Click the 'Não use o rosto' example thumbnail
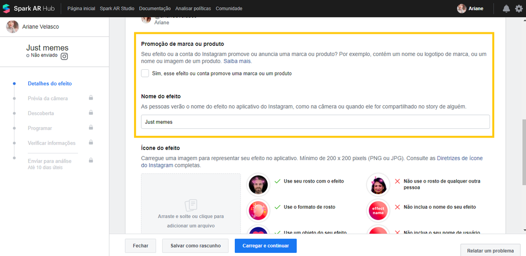This screenshot has width=526, height=256. 378,185
